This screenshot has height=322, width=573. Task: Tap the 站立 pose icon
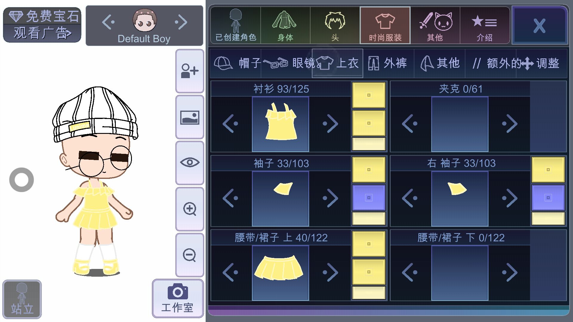(22, 299)
